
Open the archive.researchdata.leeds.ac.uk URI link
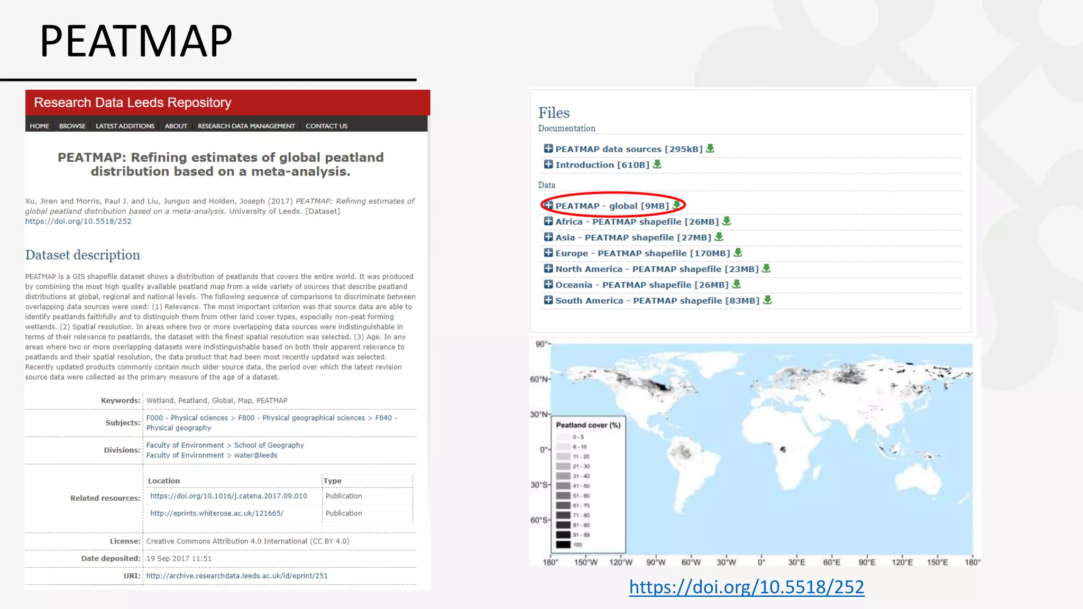(x=237, y=576)
